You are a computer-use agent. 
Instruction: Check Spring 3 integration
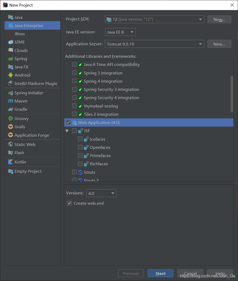click(x=75, y=73)
